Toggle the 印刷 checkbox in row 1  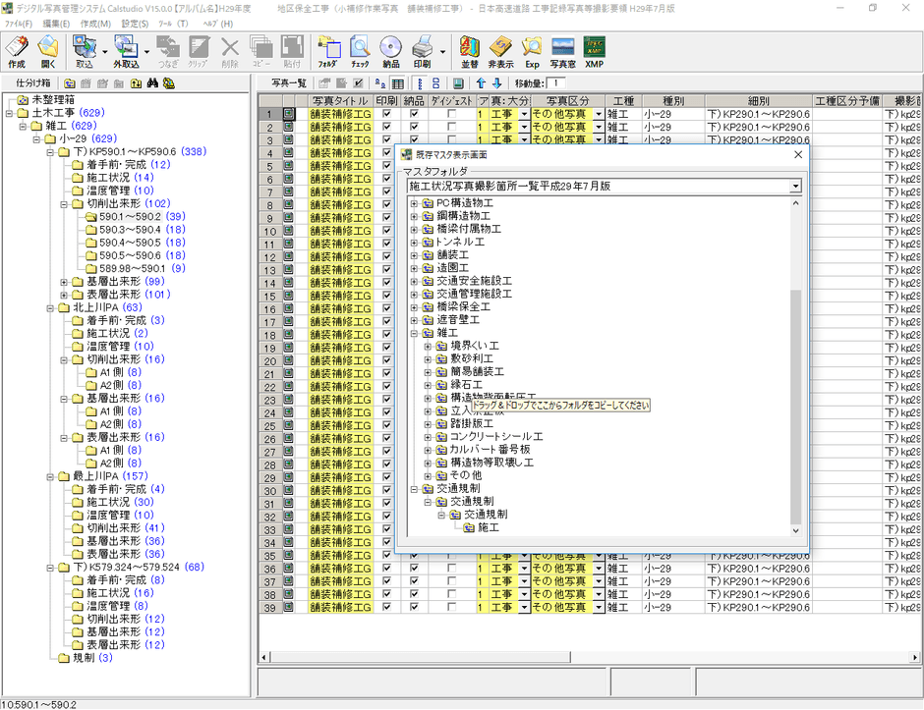pos(386,114)
